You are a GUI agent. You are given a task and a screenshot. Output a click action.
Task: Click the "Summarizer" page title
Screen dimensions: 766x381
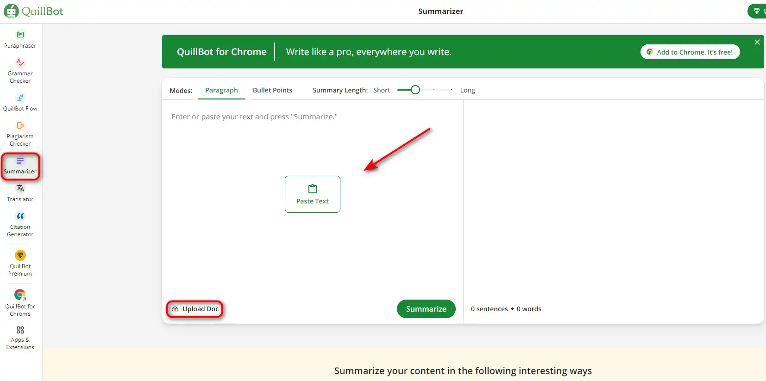440,11
